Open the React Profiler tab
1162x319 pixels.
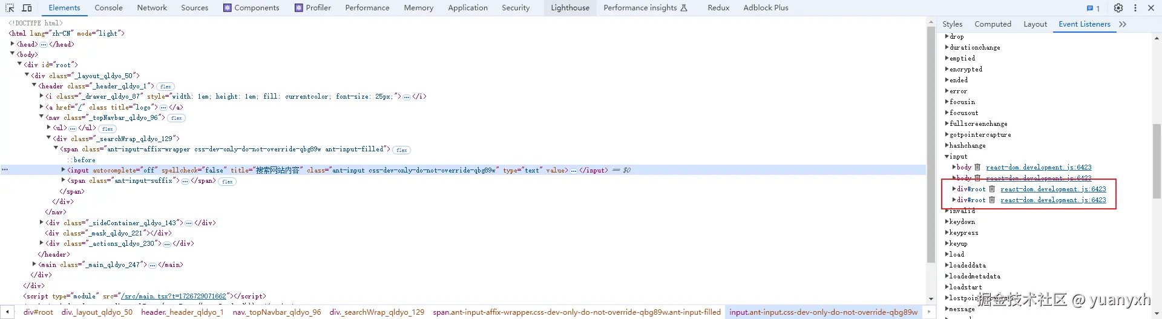(x=313, y=8)
